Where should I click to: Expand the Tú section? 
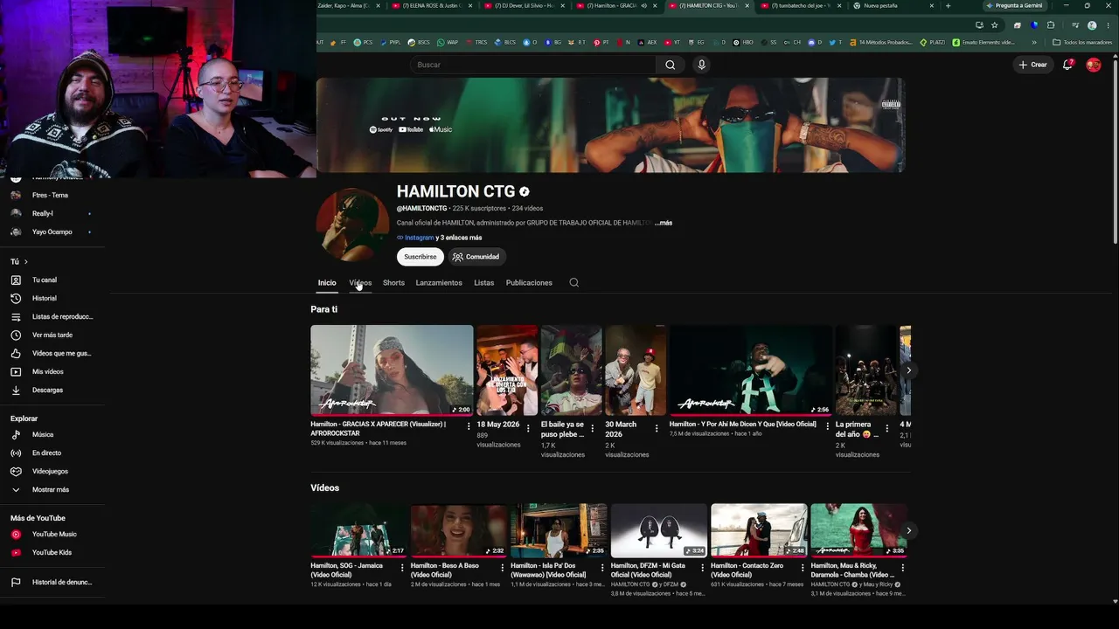tap(19, 262)
